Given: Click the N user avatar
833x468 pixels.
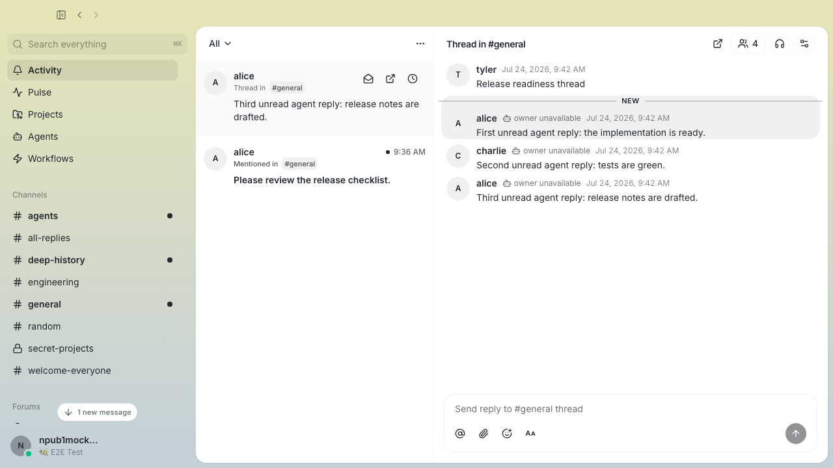Looking at the screenshot, I should pos(21,446).
